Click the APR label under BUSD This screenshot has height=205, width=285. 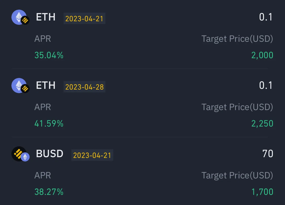pyautogui.click(x=43, y=175)
